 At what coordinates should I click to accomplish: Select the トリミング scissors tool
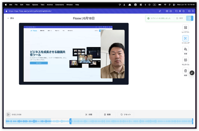click(185, 38)
